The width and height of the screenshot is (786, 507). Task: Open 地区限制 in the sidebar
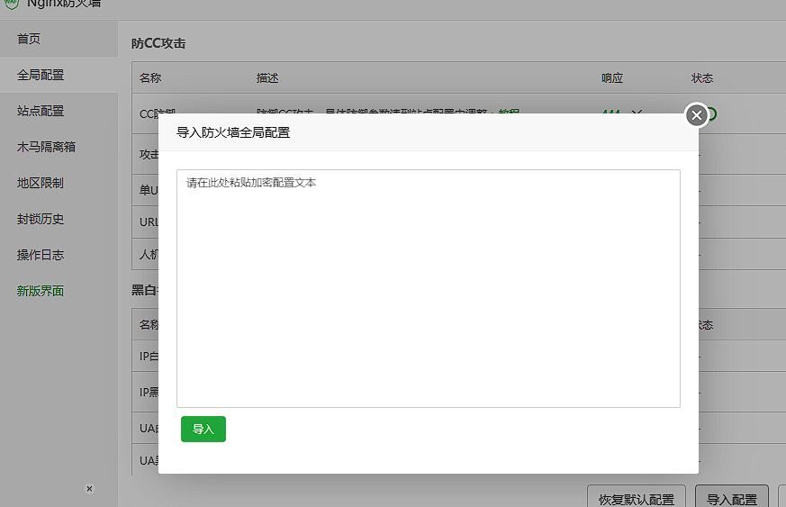pyautogui.click(x=41, y=183)
